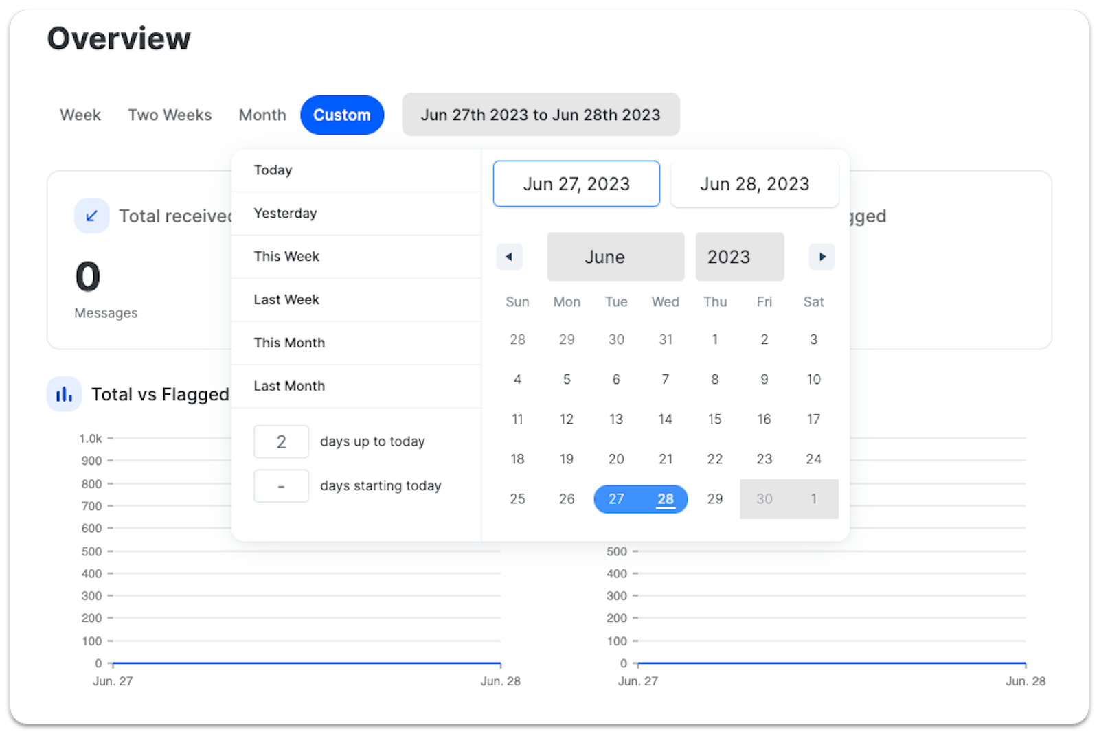Click the previous month arrow in calendar
This screenshot has height=734, width=1099.
pyautogui.click(x=510, y=257)
